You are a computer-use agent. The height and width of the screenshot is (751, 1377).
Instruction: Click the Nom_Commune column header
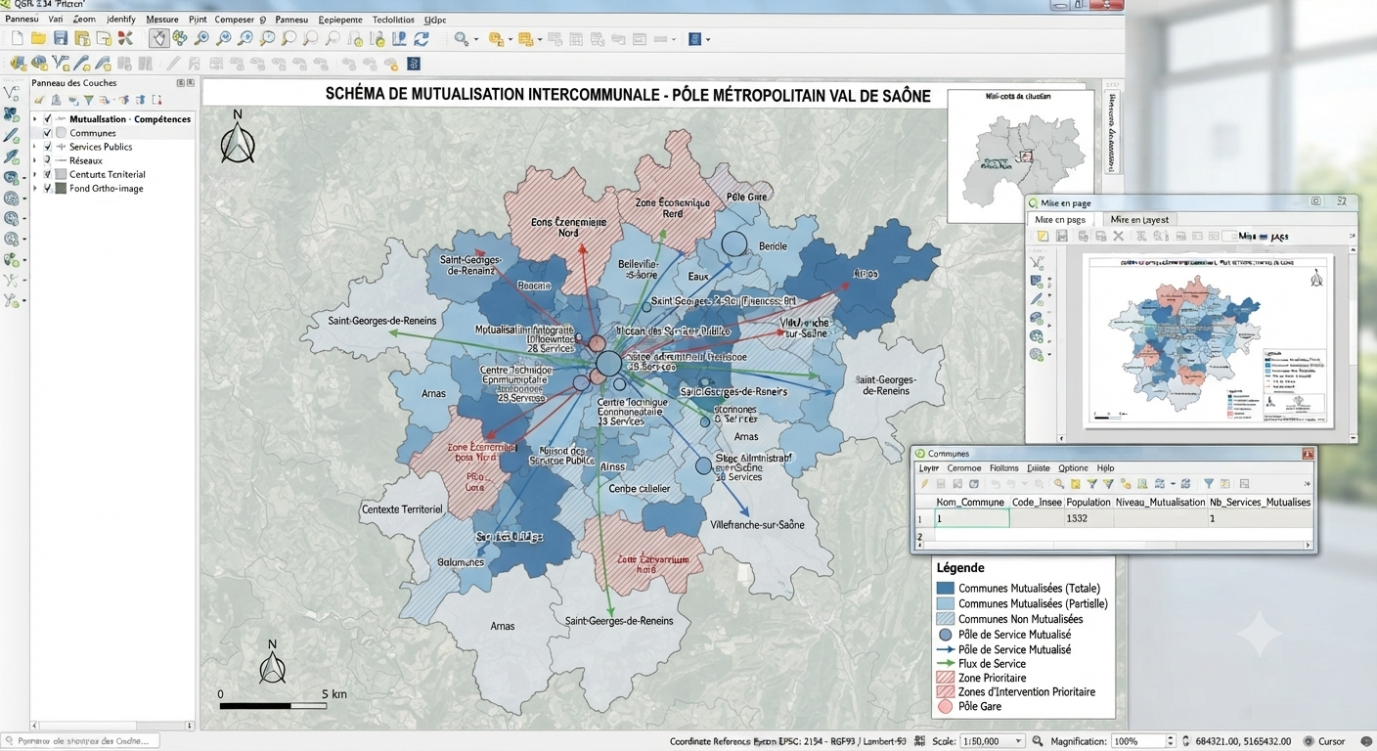970,503
